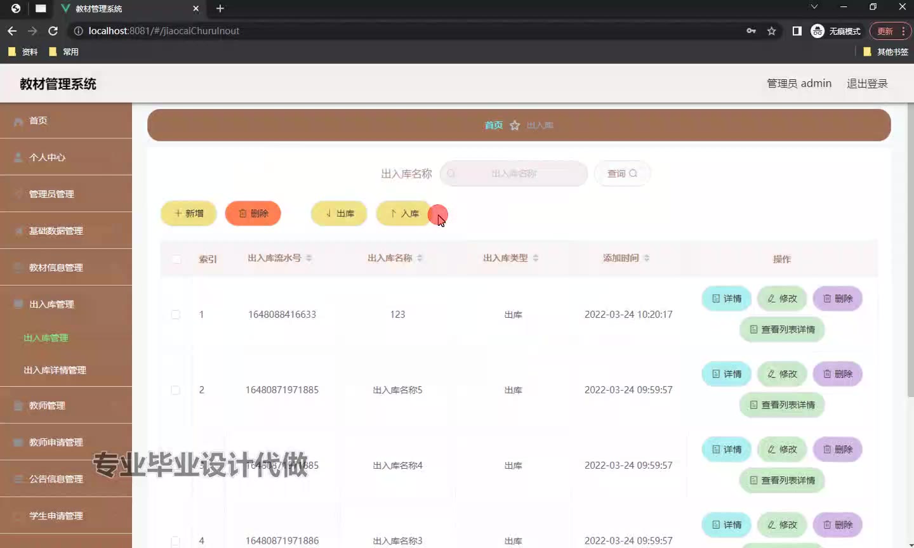Open 详情 for row 1648088416633
The width and height of the screenshot is (914, 548).
tap(726, 298)
